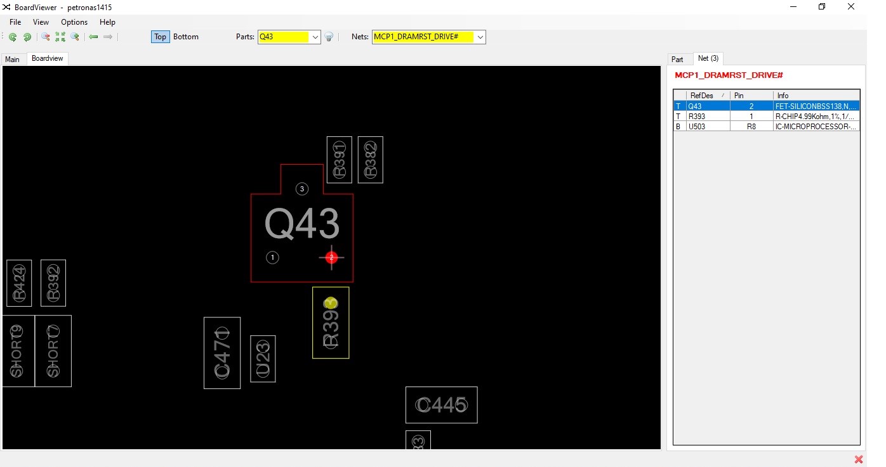Minimize the BoardViewer window

click(793, 7)
